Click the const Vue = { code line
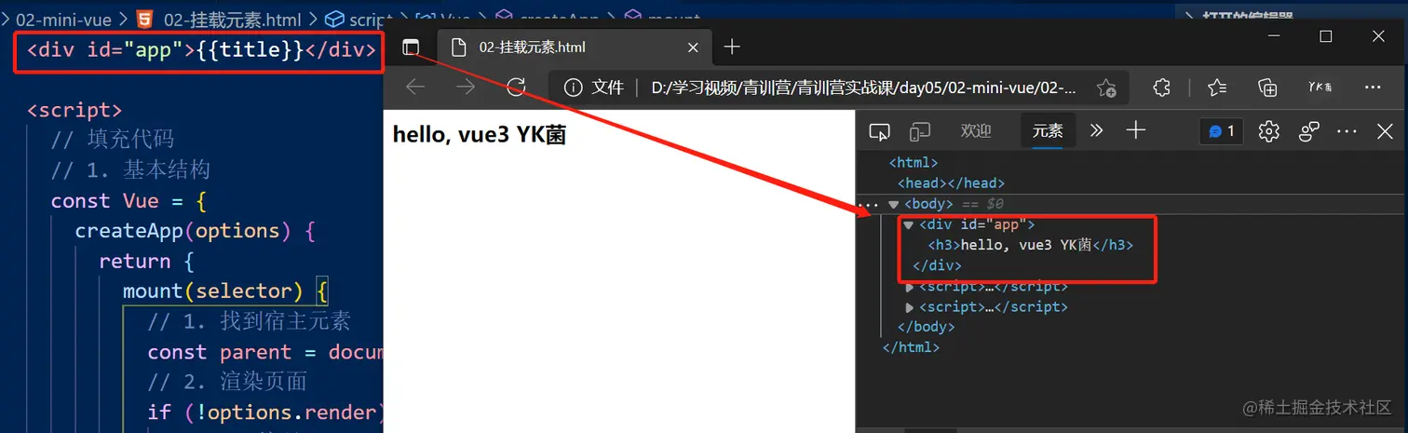 coord(129,201)
